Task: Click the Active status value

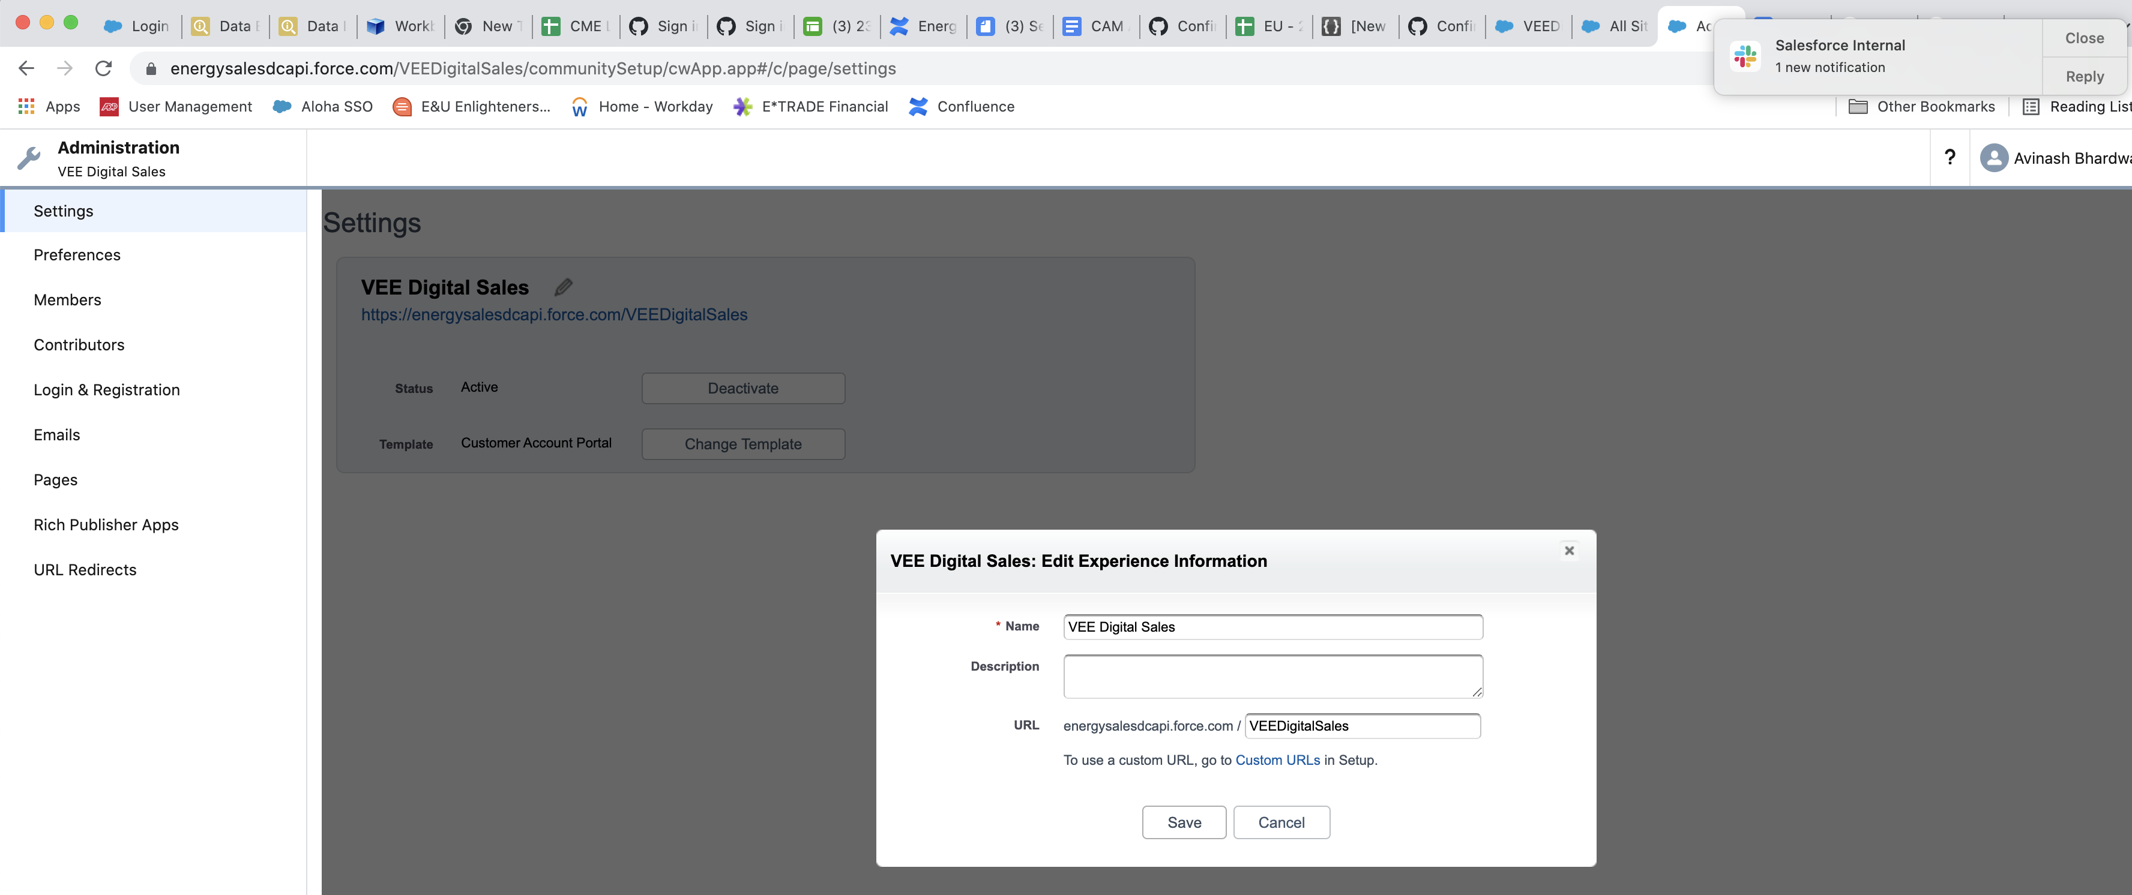Action: (479, 387)
